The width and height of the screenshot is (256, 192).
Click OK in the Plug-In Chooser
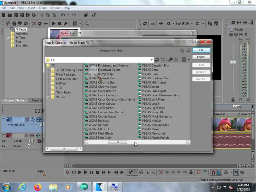click(x=201, y=50)
